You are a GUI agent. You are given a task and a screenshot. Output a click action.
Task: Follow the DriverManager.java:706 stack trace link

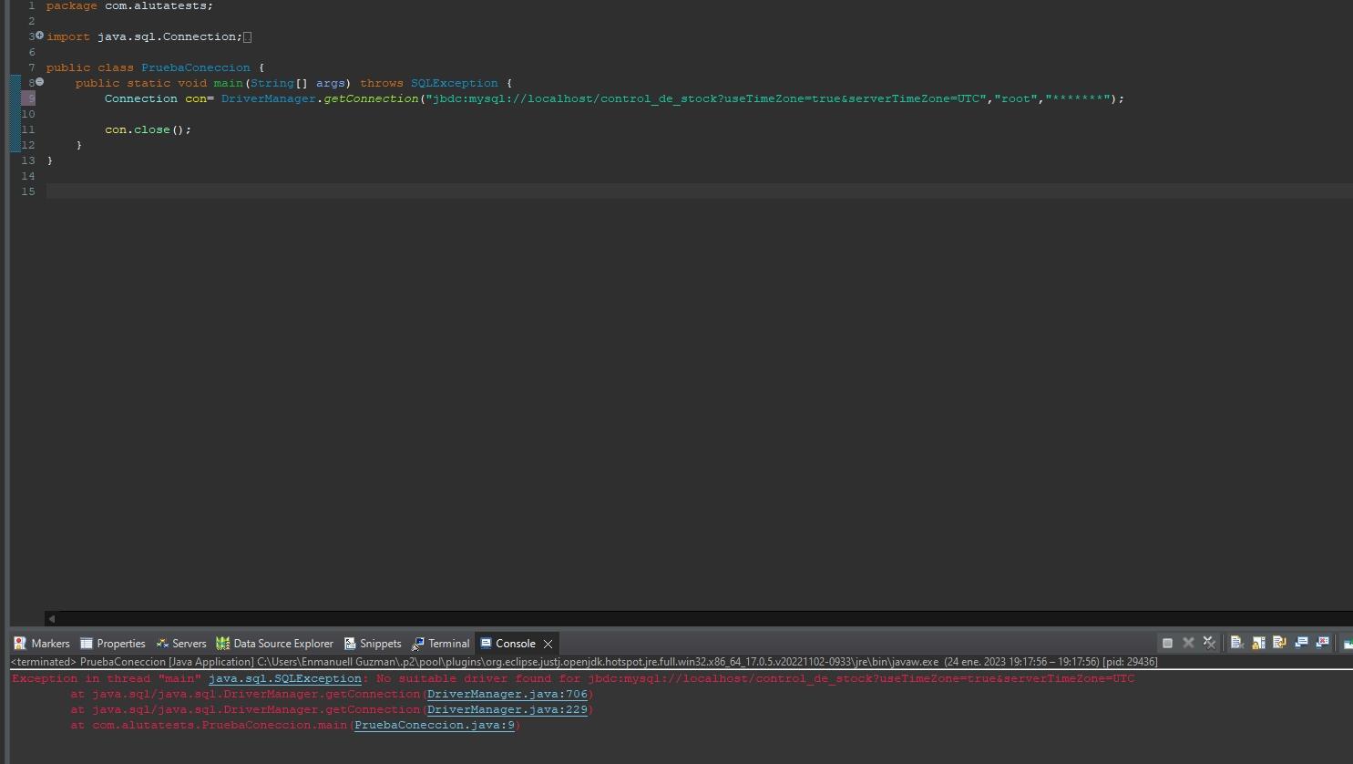coord(507,694)
